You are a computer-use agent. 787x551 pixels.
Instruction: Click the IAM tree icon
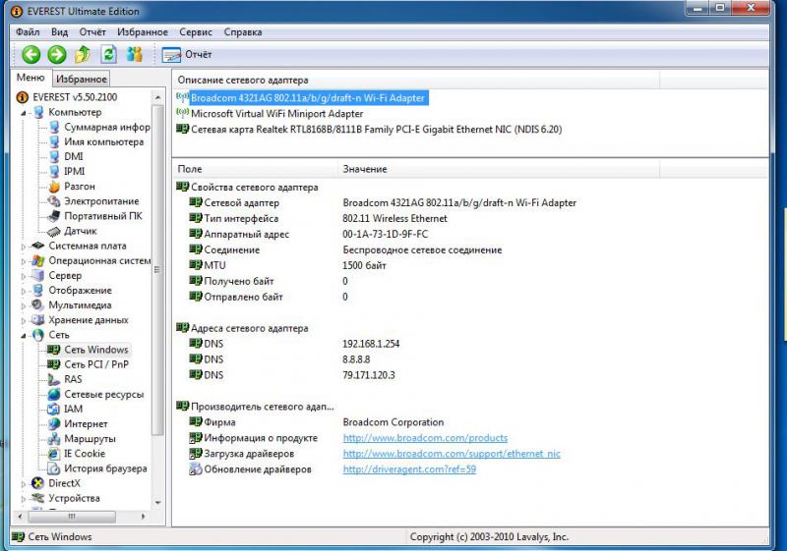click(54, 410)
